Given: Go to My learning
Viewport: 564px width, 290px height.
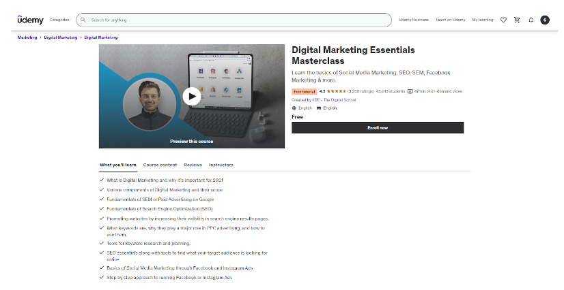Looking at the screenshot, I should click(482, 20).
